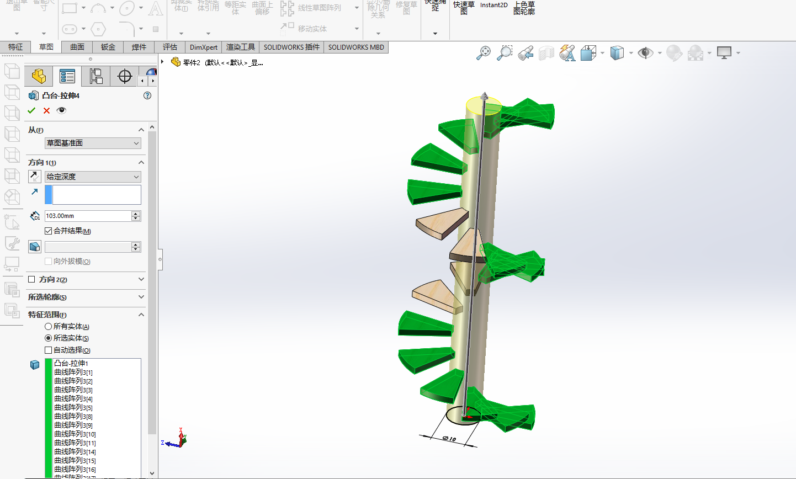Click the depth D1 dimension icon
796x479 pixels.
pos(35,216)
